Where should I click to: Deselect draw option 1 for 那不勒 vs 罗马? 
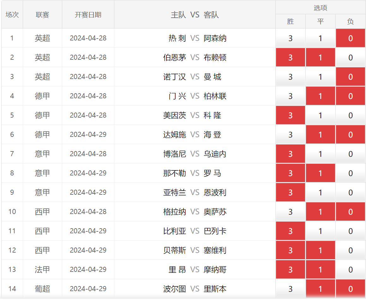pos(321,173)
